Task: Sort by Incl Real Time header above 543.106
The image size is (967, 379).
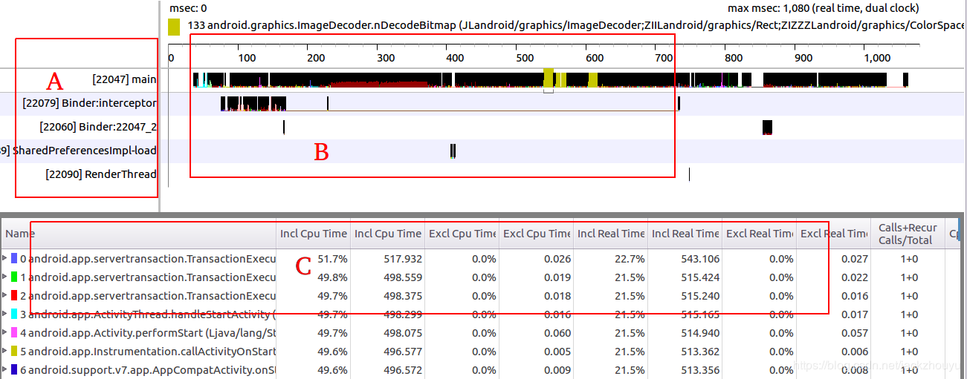Action: 685,234
